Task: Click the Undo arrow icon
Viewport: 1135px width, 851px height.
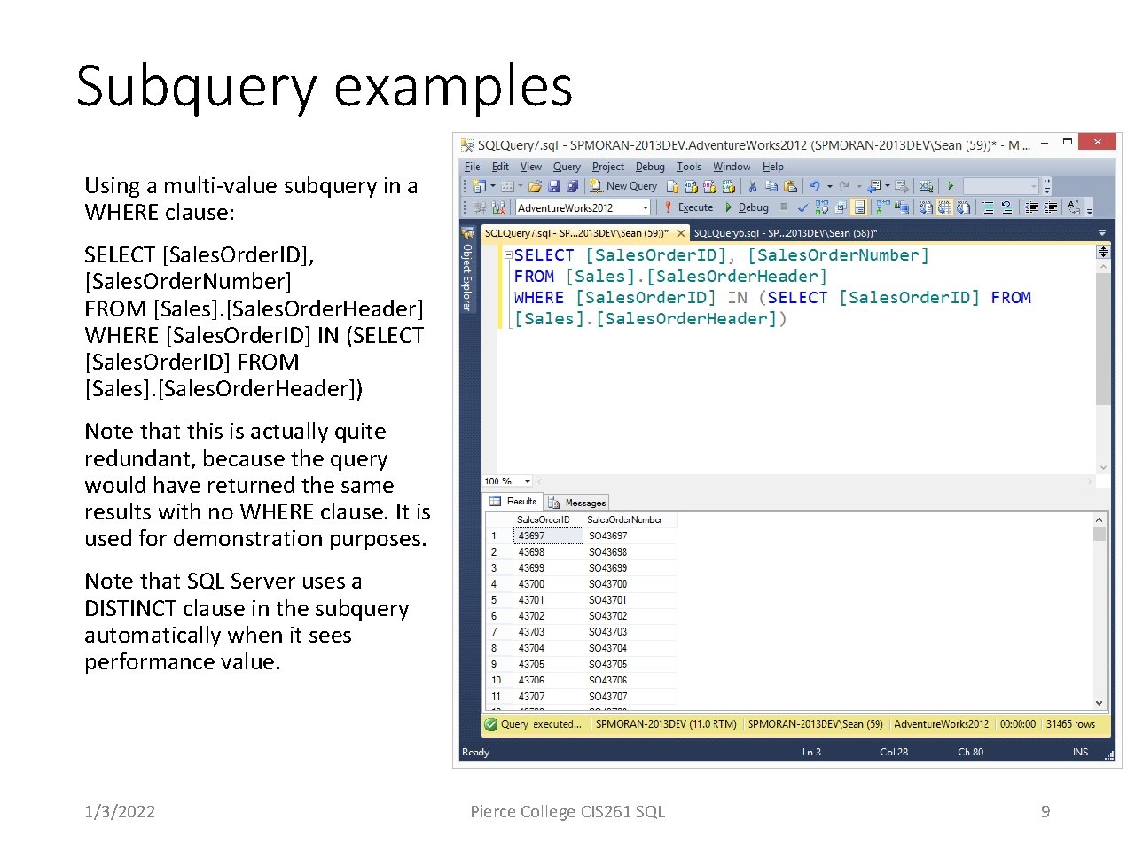Action: [x=815, y=186]
